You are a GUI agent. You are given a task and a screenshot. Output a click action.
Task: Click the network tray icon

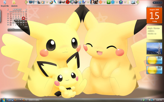pos(152,100)
